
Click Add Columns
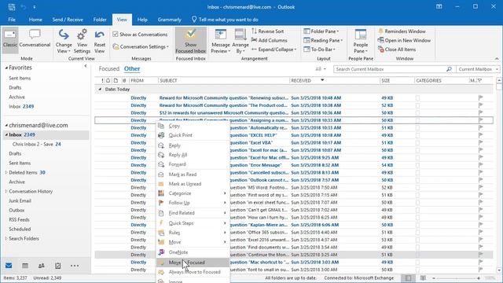pyautogui.click(x=269, y=40)
